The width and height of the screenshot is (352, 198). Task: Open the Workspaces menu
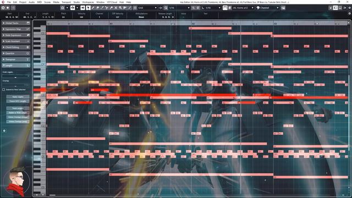click(88, 2)
